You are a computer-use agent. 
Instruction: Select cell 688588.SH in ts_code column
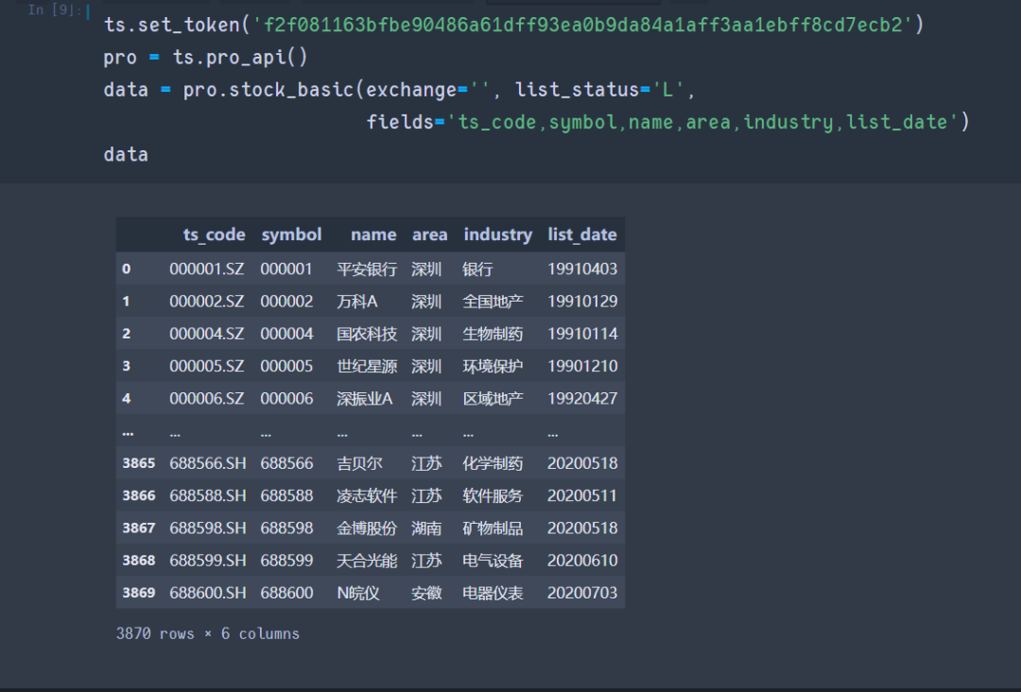point(208,496)
